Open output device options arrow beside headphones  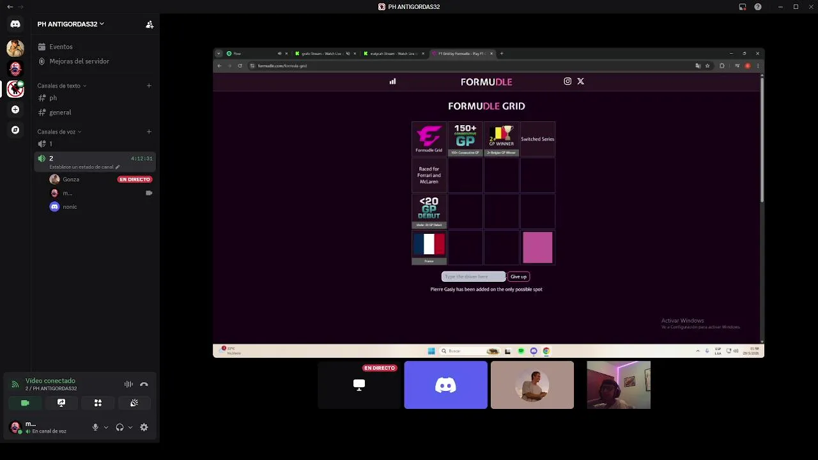130,427
